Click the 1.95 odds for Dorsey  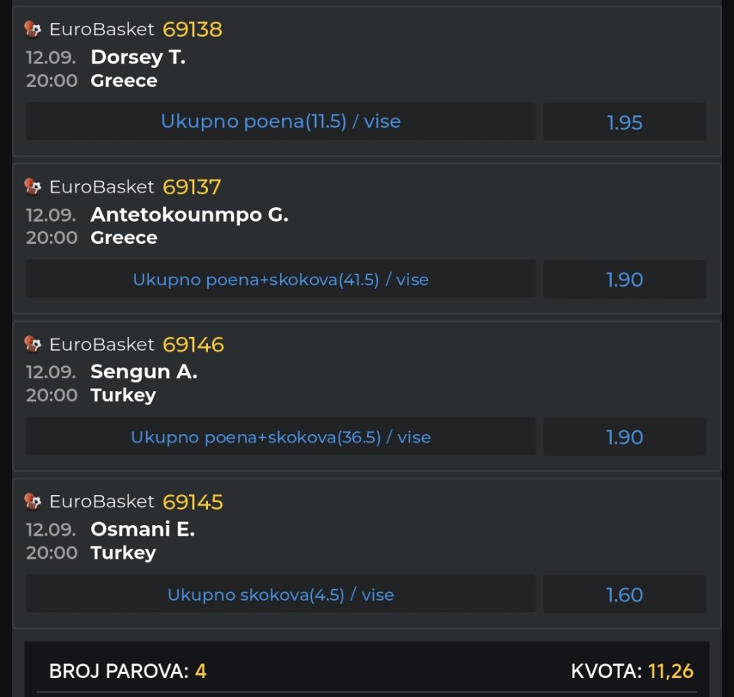point(625,122)
